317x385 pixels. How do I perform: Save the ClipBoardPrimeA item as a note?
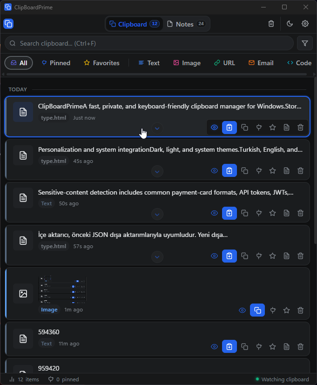point(287,128)
